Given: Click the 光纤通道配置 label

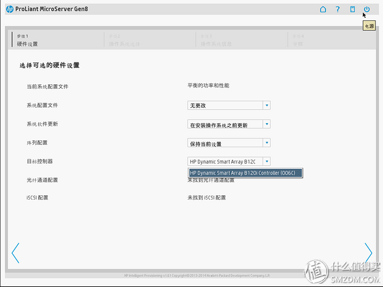Looking at the screenshot, I should point(42,180).
